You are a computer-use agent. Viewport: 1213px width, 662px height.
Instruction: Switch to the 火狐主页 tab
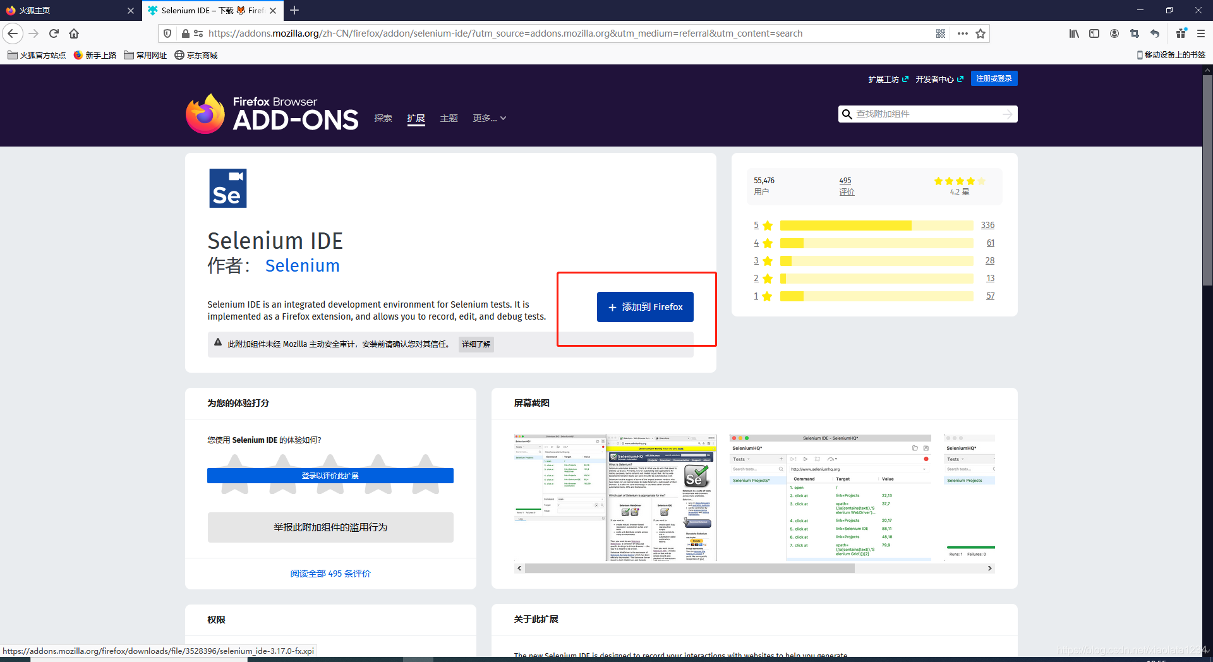tap(69, 11)
